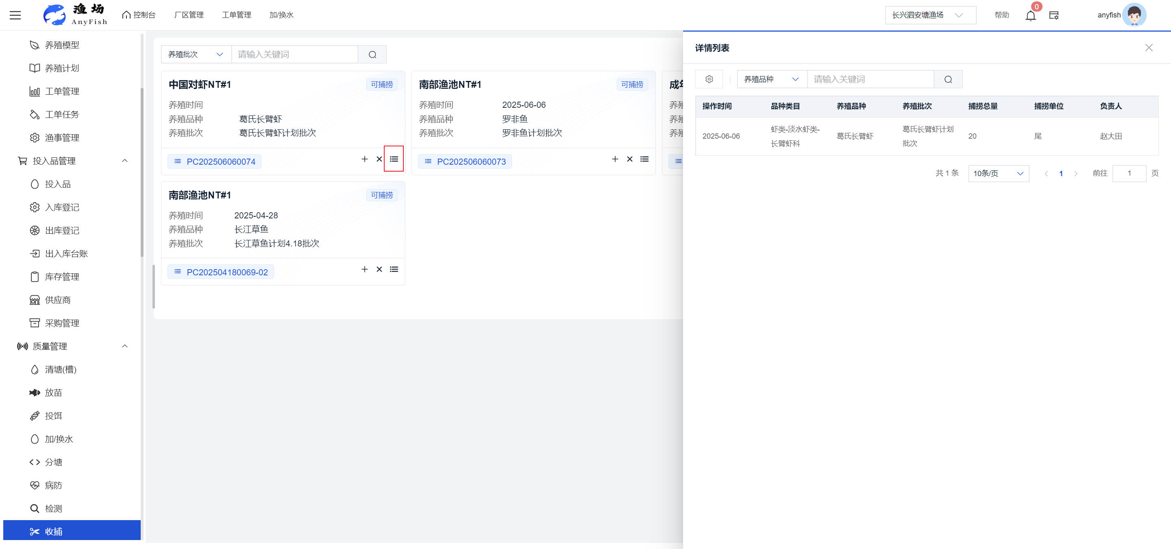Open the notification bell icon

coord(1031,15)
